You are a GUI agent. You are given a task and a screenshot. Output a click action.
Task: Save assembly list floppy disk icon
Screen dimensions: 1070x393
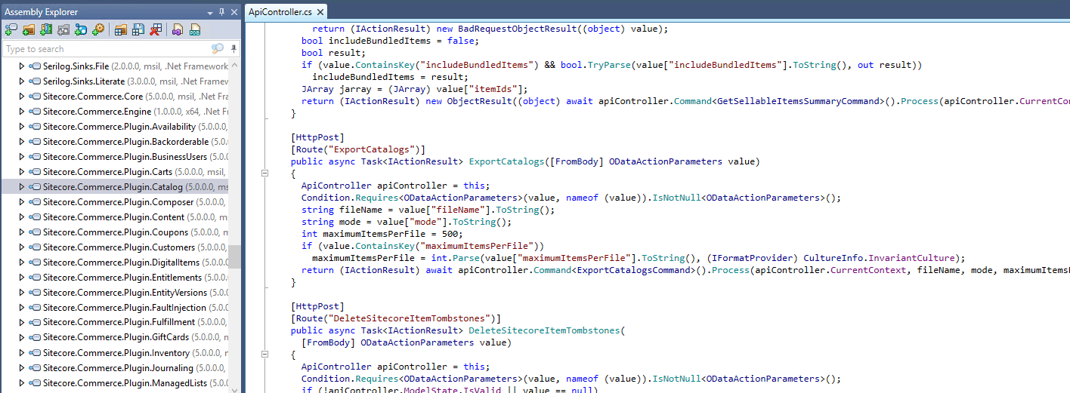tap(138, 30)
